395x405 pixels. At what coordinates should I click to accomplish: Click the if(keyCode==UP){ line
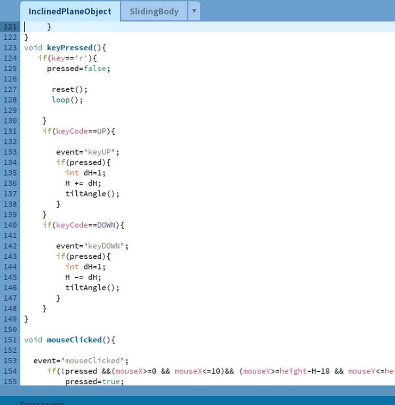coord(79,131)
